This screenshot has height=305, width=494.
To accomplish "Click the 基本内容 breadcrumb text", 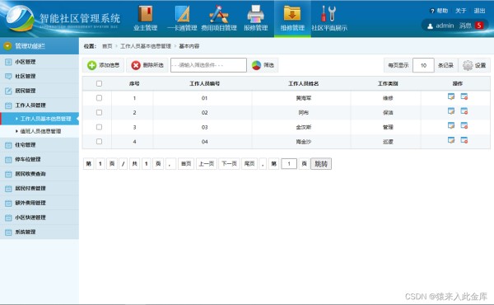I will [x=189, y=46].
